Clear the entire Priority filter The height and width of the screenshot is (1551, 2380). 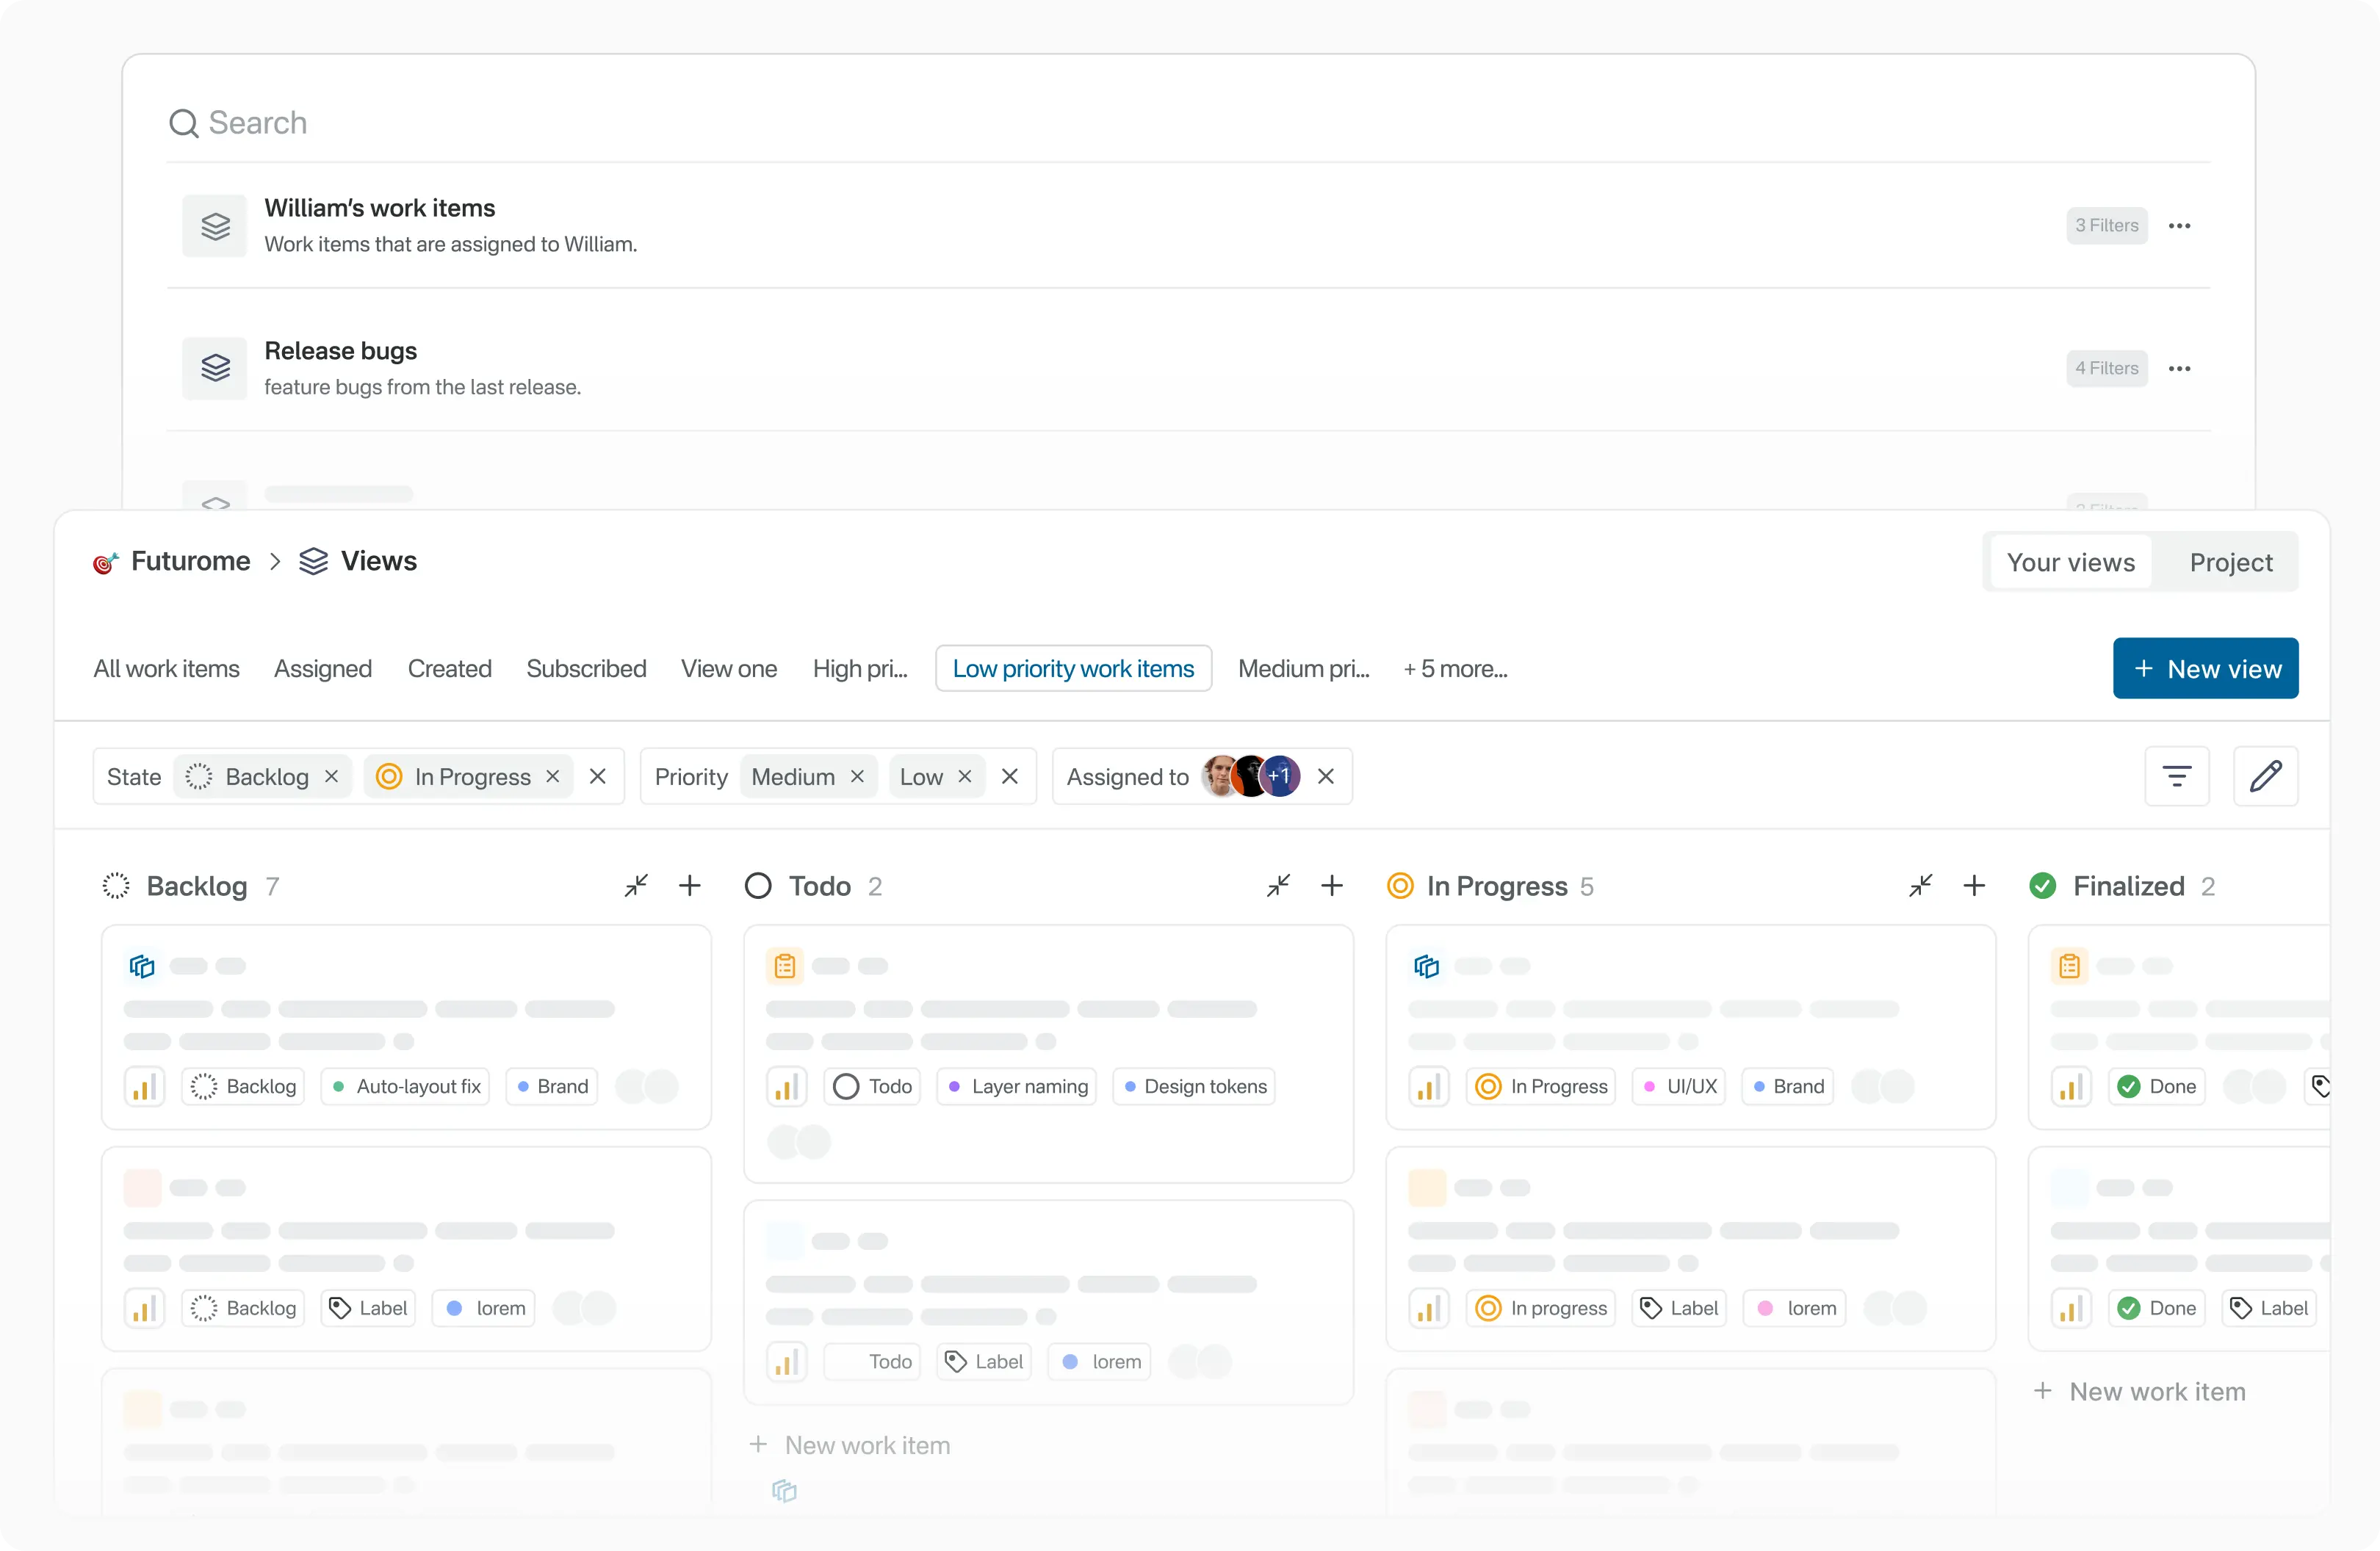click(1010, 777)
